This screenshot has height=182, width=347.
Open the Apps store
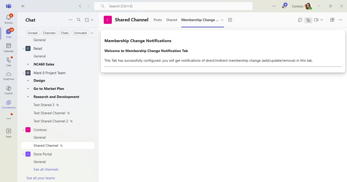click(9, 133)
